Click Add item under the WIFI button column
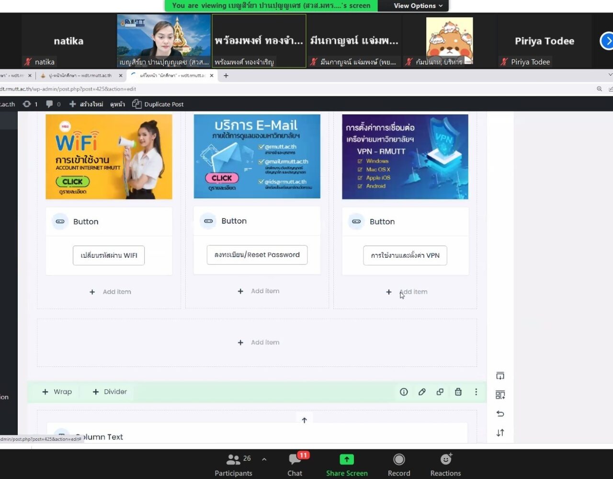 [x=110, y=292]
